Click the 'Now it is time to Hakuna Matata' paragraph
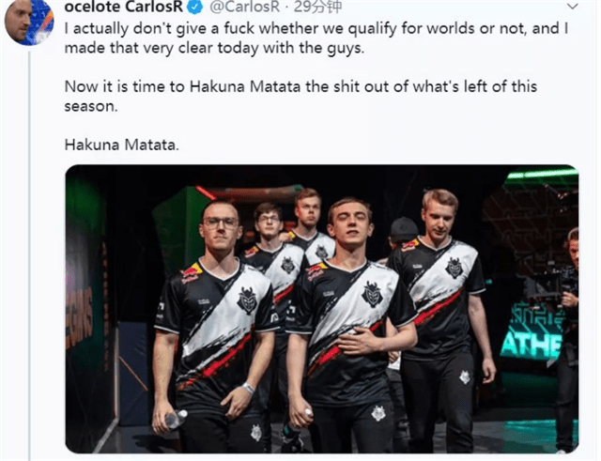The height and width of the screenshot is (461, 601). (300, 97)
